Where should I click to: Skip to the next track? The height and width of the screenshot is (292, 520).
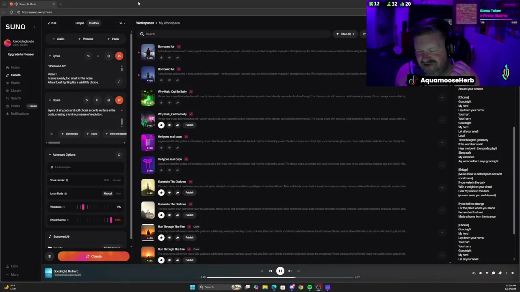pos(290,271)
